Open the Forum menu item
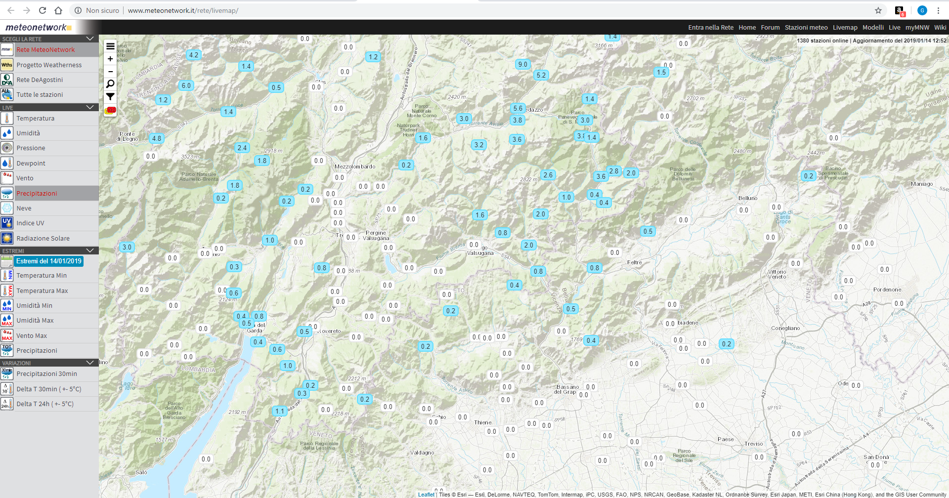This screenshot has height=498, width=949. (770, 28)
